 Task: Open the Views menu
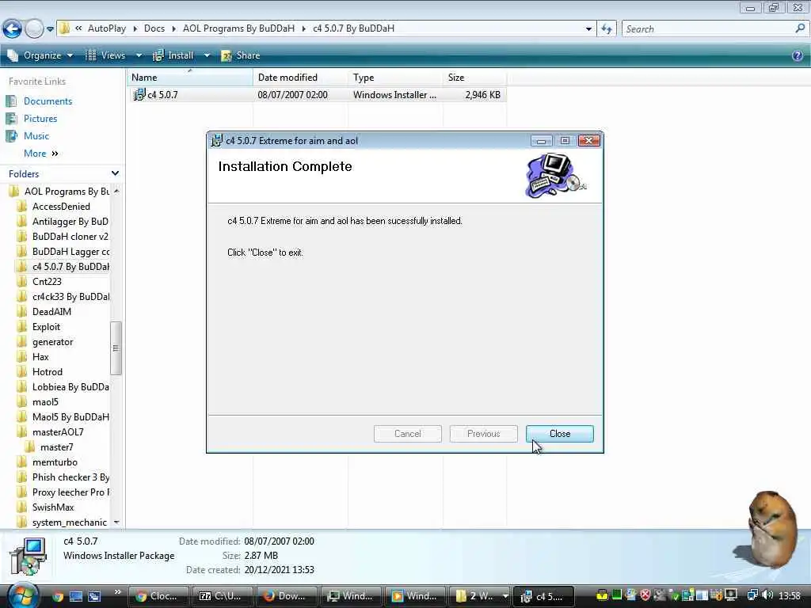[105, 55]
